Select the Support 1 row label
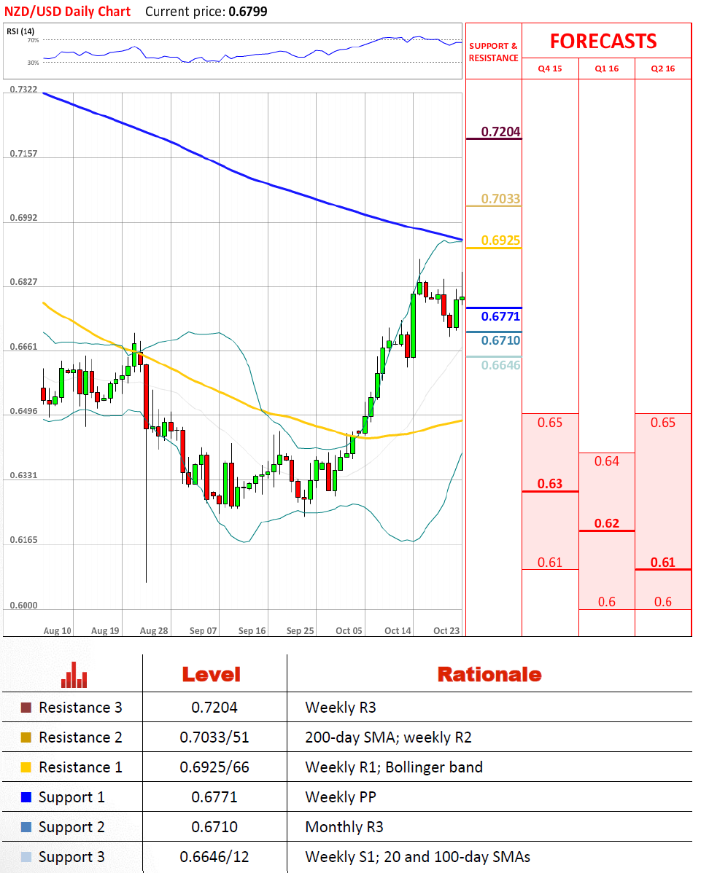Viewport: 701px width, 873px height. (71, 798)
